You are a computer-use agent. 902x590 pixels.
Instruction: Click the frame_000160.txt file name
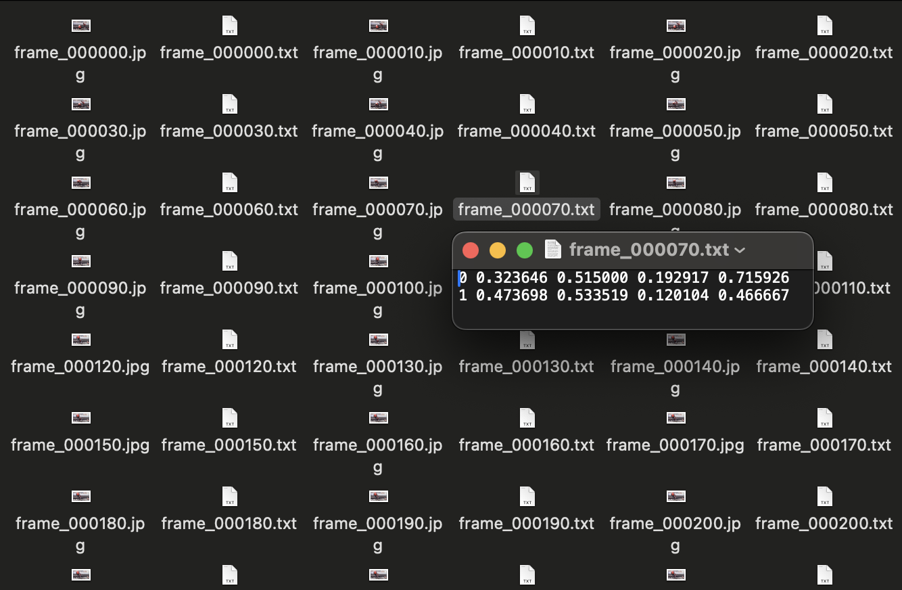click(x=527, y=445)
